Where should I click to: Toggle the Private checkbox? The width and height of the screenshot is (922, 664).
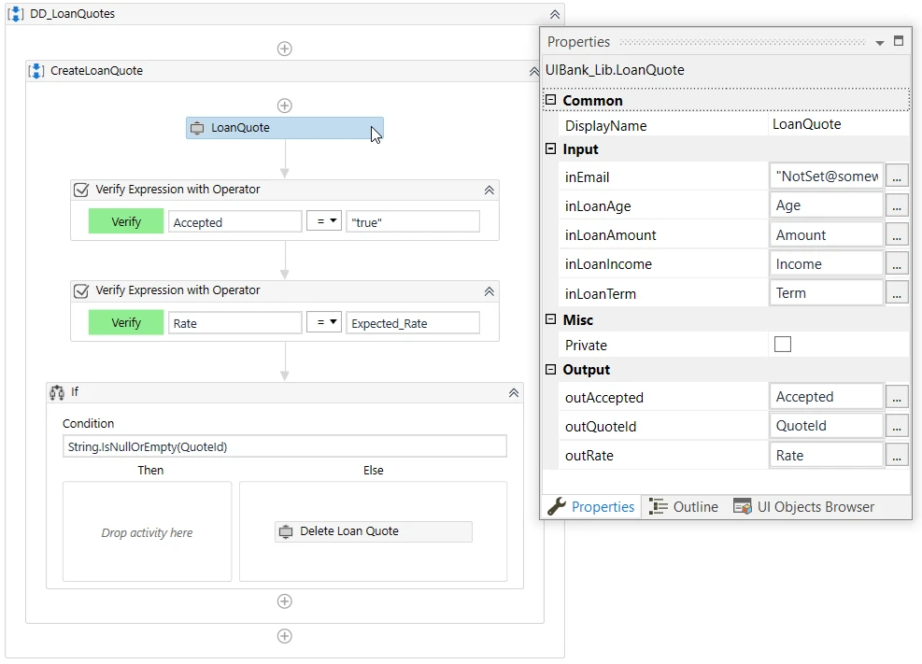pos(783,345)
